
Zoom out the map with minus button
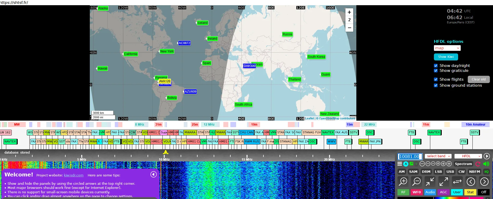[349, 28]
